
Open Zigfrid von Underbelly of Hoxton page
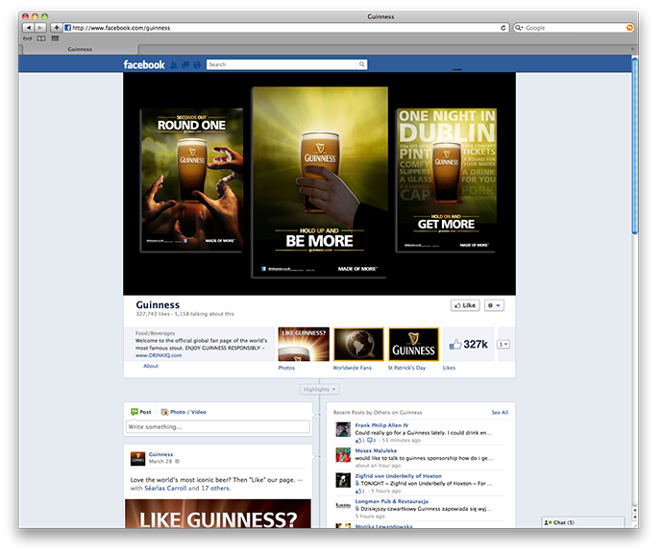pyautogui.click(x=399, y=476)
